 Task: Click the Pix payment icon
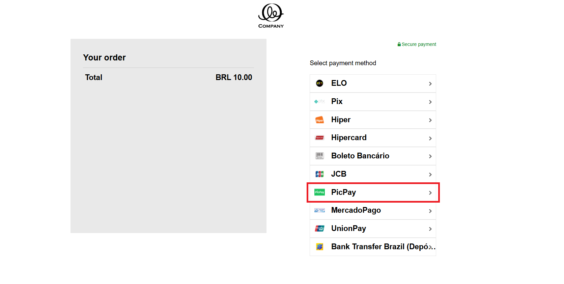coord(319,101)
